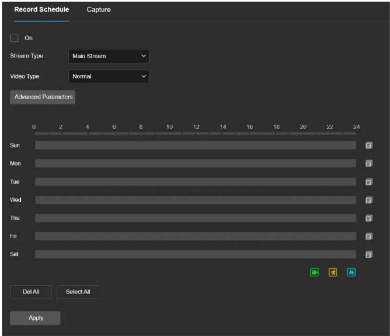Click the Tue timeline bar
The image size is (390, 336).
tap(196, 182)
